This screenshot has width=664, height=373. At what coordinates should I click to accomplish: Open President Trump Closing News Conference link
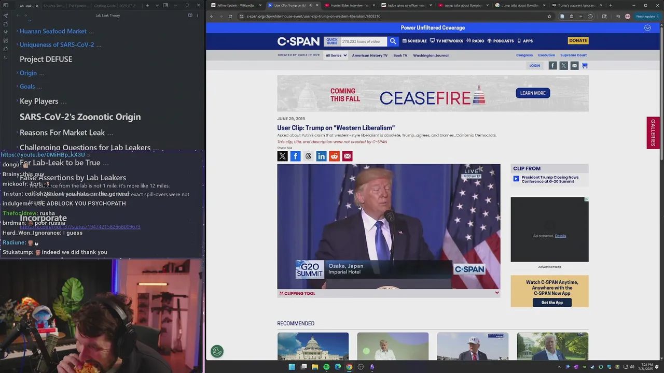pyautogui.click(x=550, y=179)
